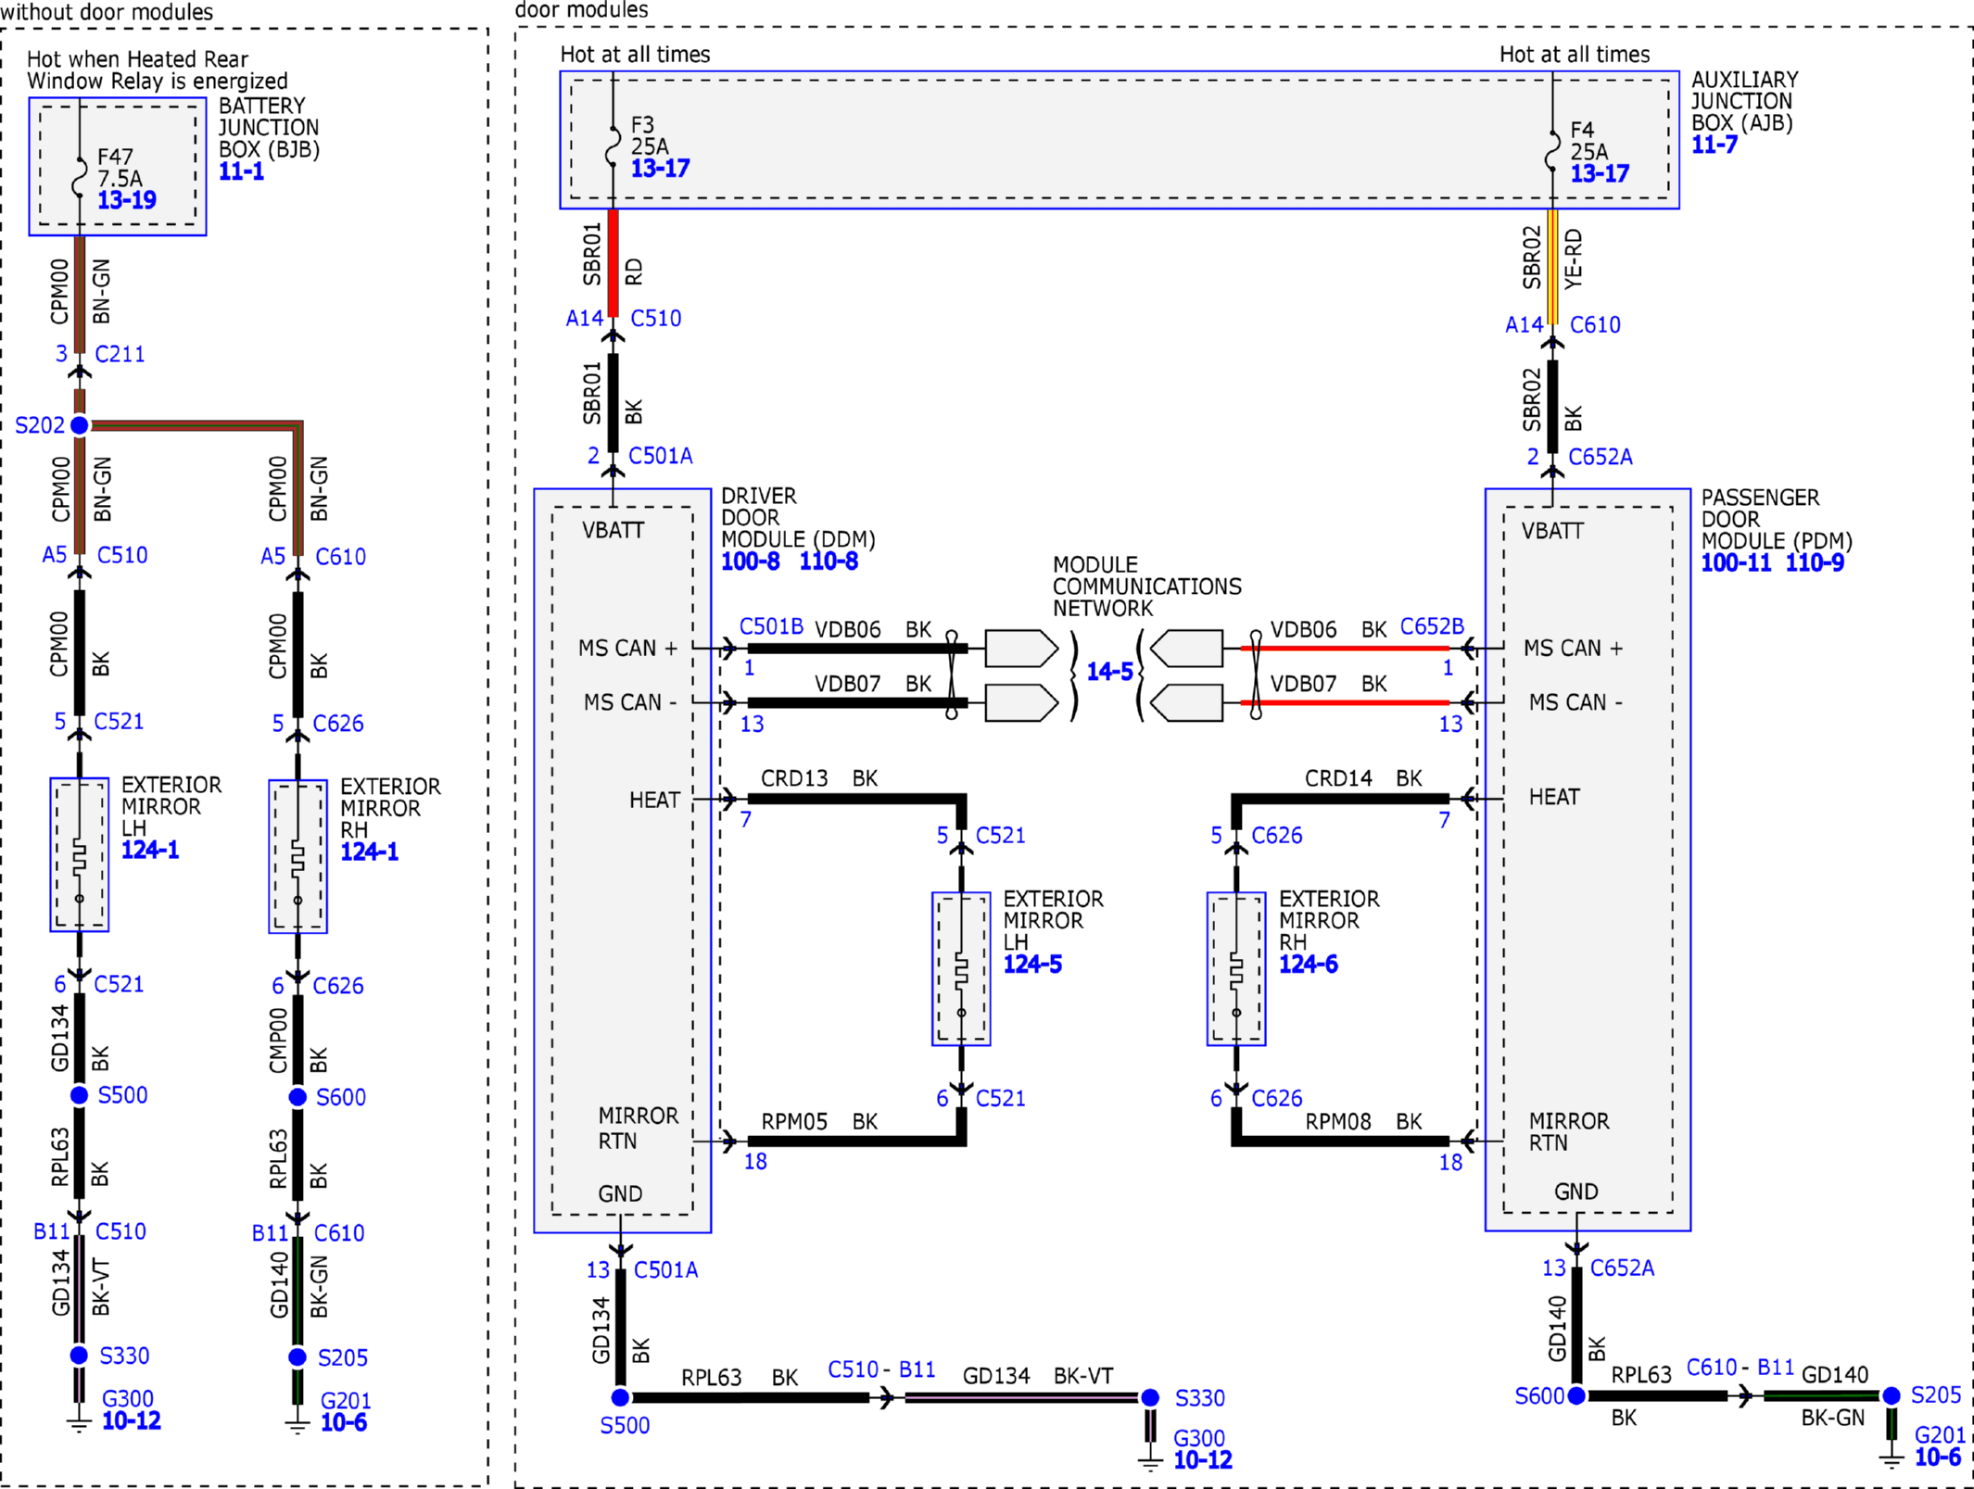This screenshot has height=1489, width=1974.
Task: Click the yellow-red SBR02 wire segment
Action: pyautogui.click(x=1552, y=267)
